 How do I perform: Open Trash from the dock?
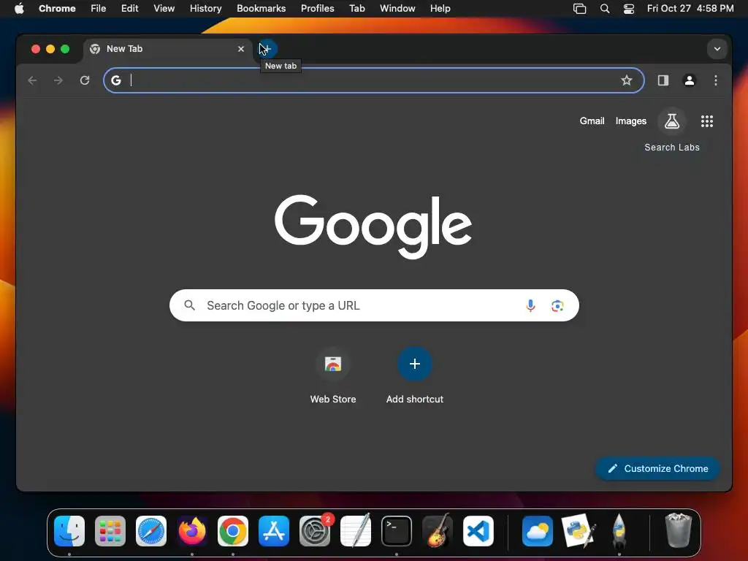coord(678,531)
